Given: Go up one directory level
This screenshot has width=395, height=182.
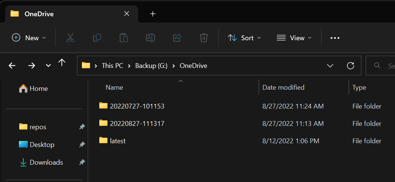Looking at the screenshot, I should click(x=62, y=63).
